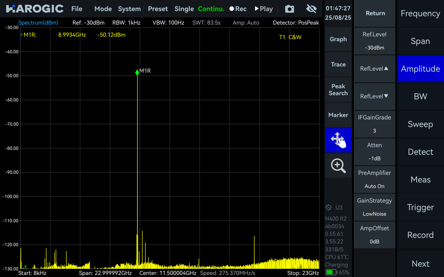Lower the reference level with RefLevel down
The width and height of the screenshot is (444, 277).
pos(375,96)
